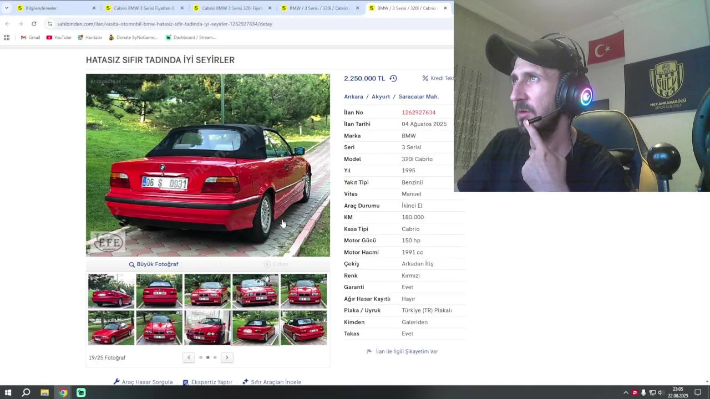Switch to Cabrio BMW 3 Serisi 320i Fiyat tab
This screenshot has width=710, height=399.
tap(232, 8)
